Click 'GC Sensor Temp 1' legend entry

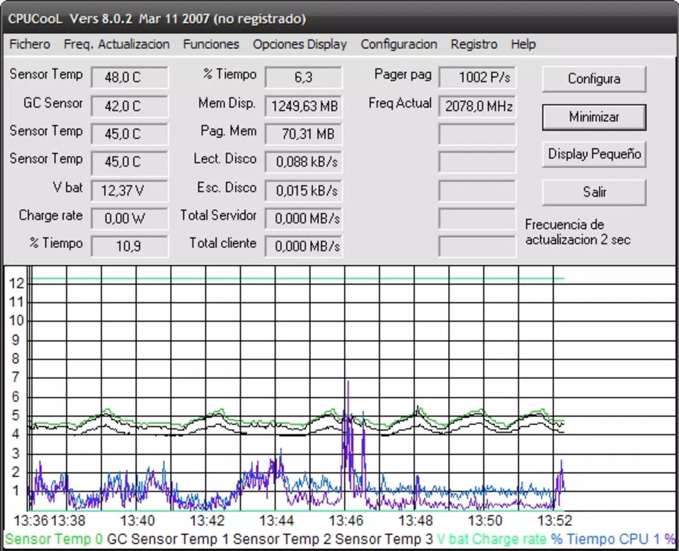[168, 539]
